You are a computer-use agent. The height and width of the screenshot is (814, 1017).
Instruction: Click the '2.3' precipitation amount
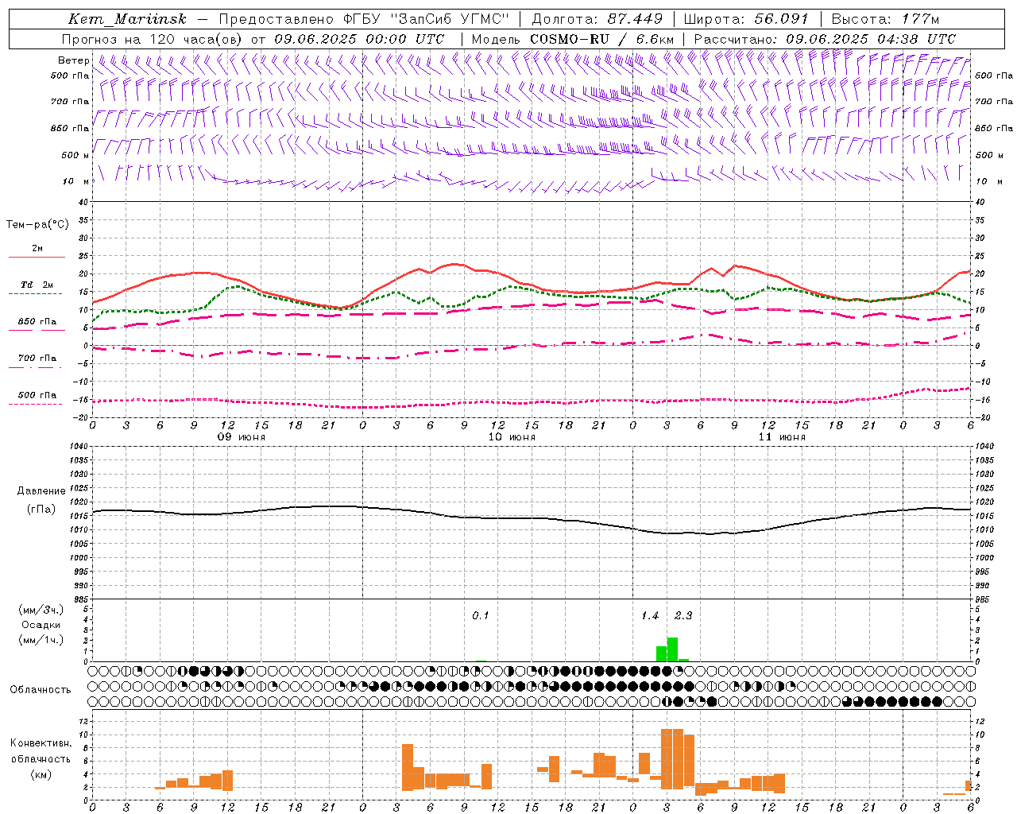[x=683, y=616]
